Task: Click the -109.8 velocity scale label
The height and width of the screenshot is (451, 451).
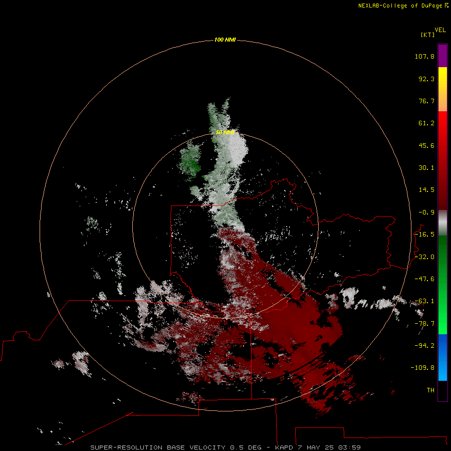Action: [x=422, y=368]
